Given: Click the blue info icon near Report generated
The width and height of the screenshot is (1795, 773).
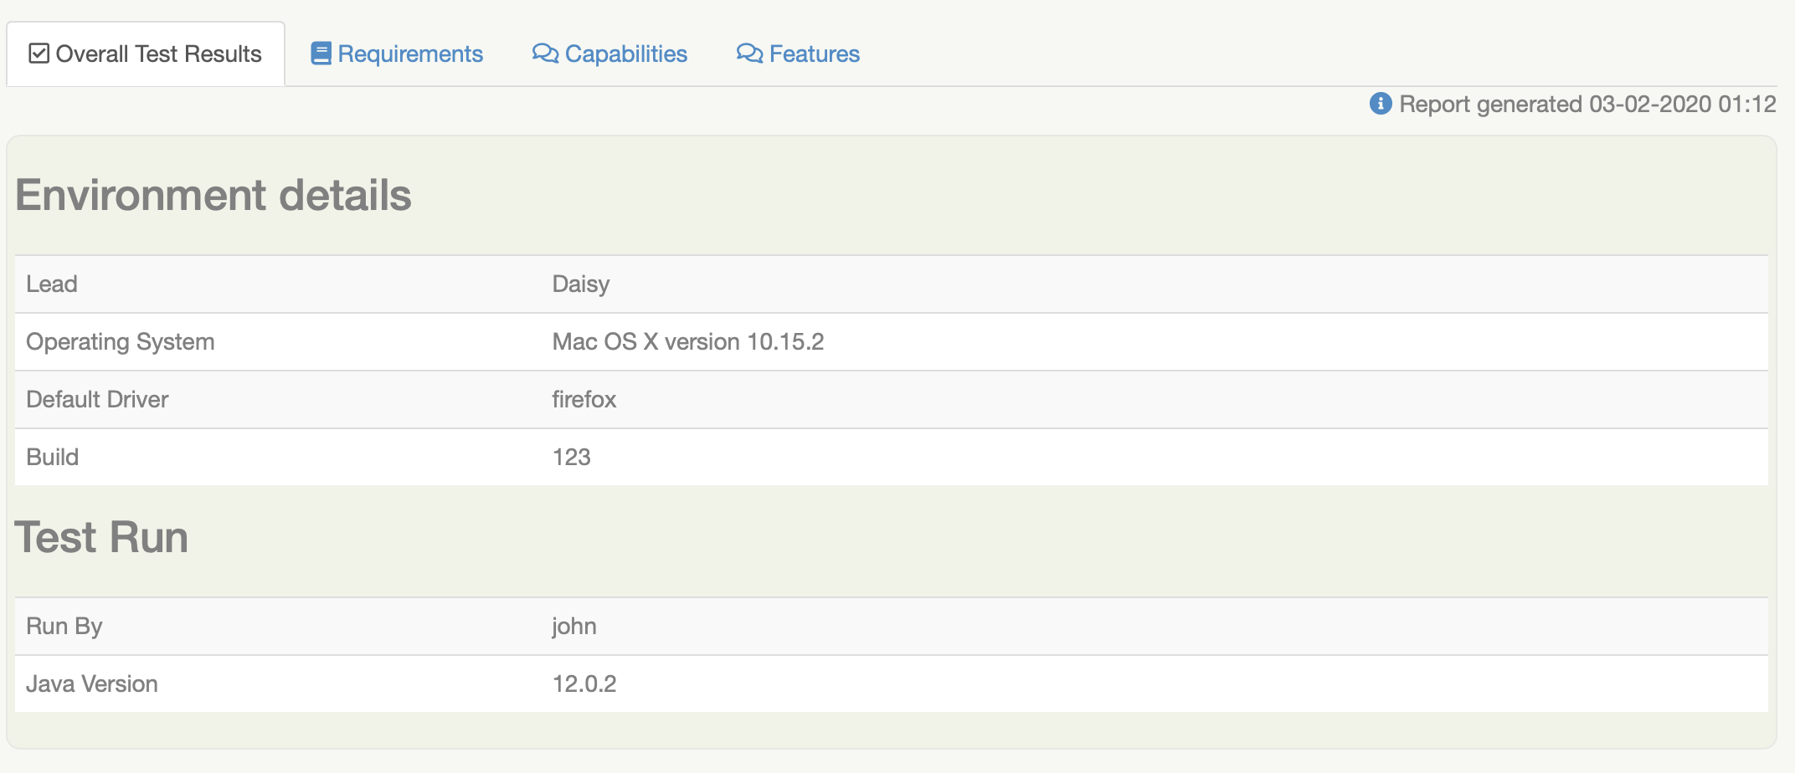Looking at the screenshot, I should 1381,104.
